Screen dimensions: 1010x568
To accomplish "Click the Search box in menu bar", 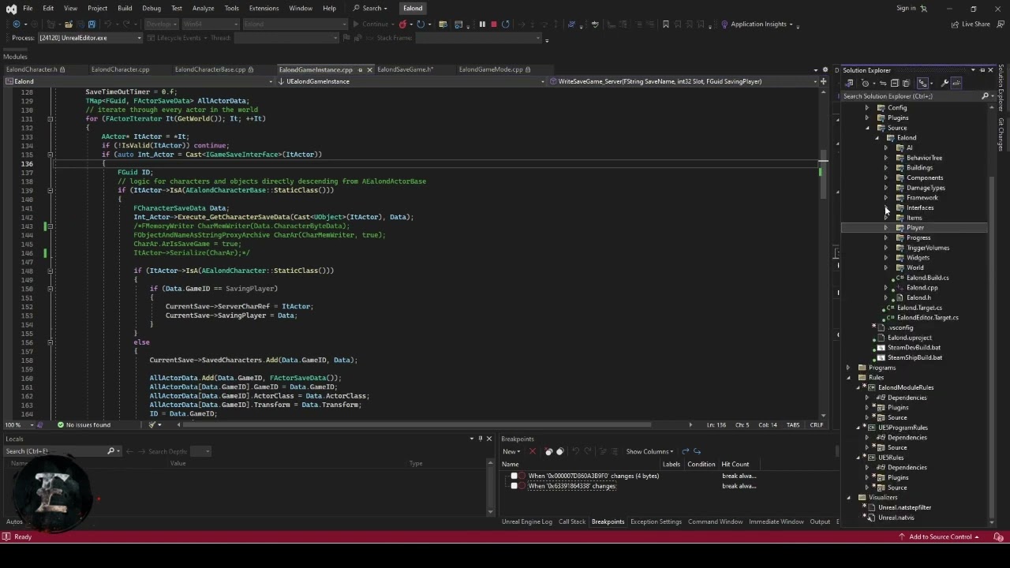I will (370, 8).
